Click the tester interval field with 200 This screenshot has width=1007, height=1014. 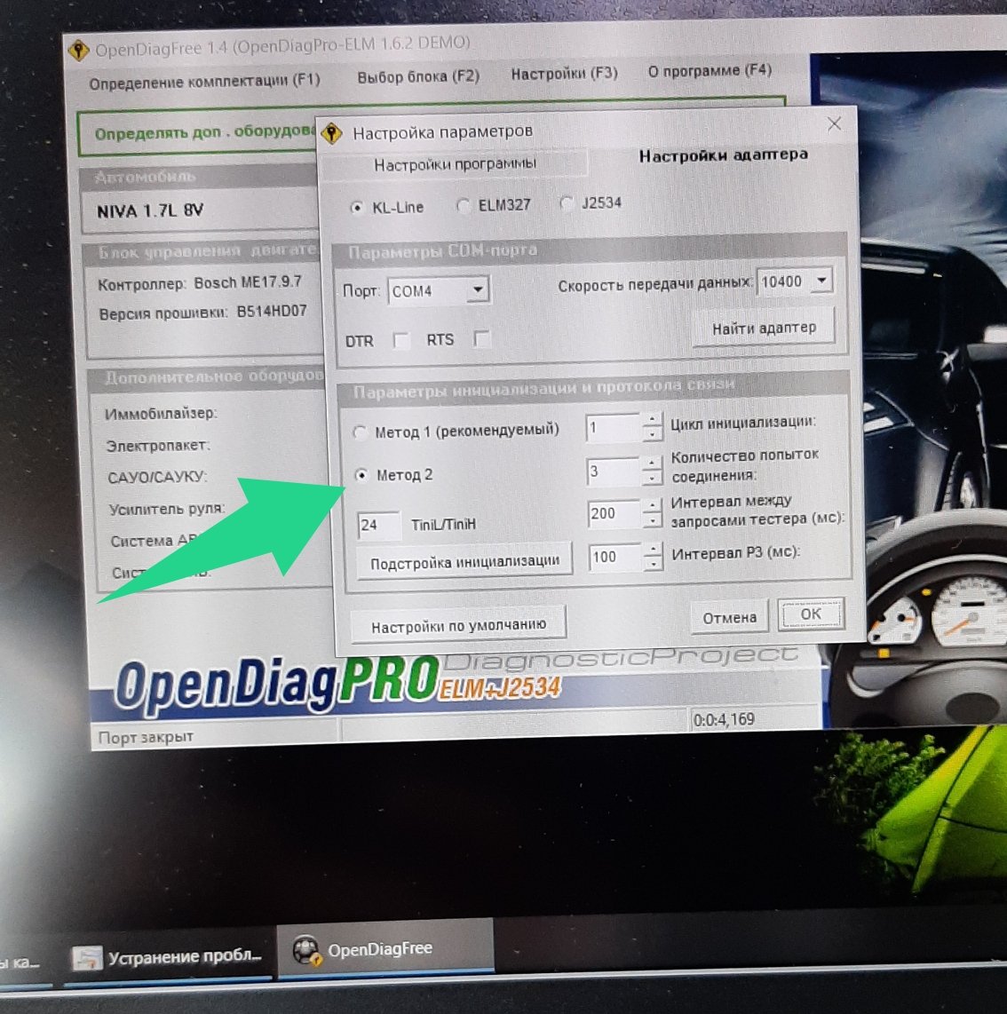point(615,513)
